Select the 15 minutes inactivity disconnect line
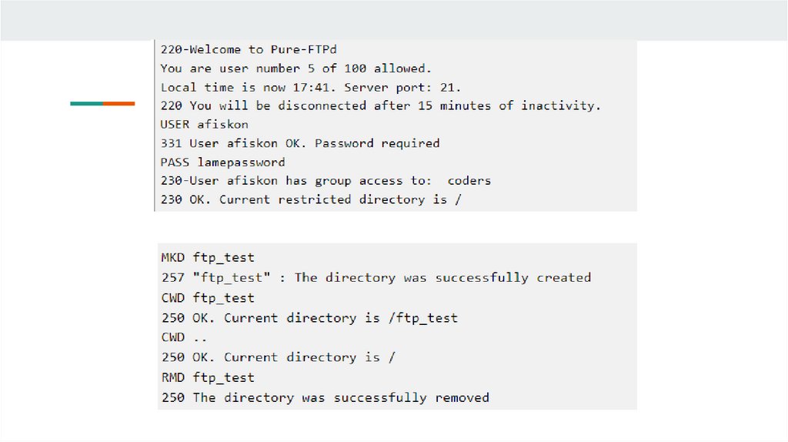Viewport: 788px width, 442px height. point(380,105)
